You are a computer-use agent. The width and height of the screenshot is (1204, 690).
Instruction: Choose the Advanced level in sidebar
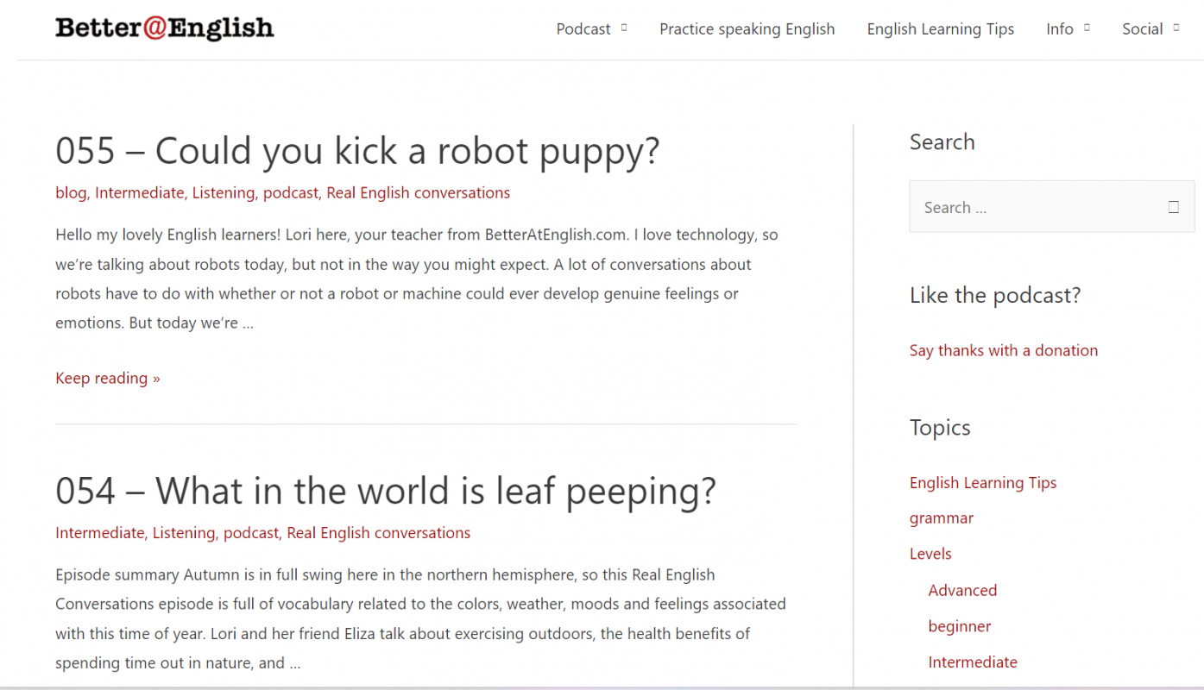click(x=962, y=590)
